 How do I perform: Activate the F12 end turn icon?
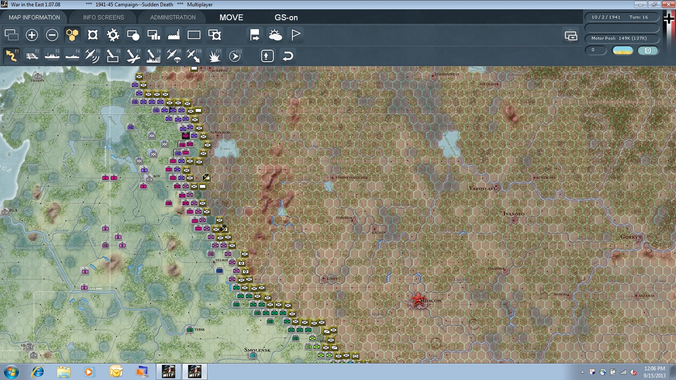(x=235, y=56)
